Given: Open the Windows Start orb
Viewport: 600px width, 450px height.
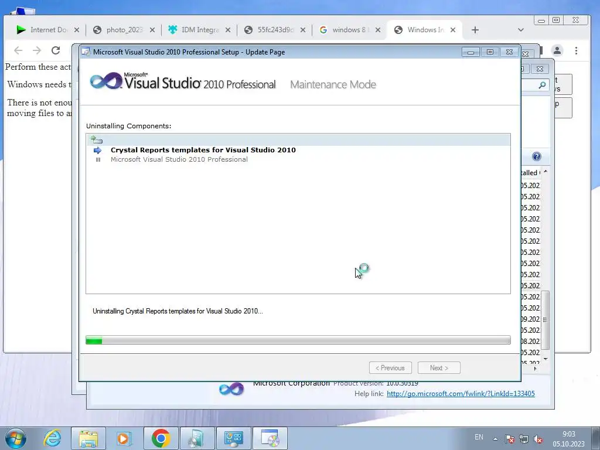Looking at the screenshot, I should [x=16, y=438].
